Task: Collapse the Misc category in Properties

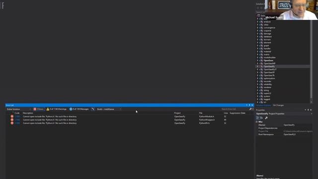Action: pos(257,122)
